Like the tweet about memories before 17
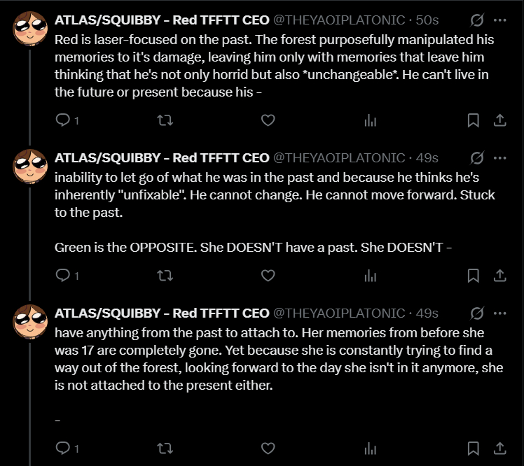This screenshot has height=466, width=524. [267, 447]
